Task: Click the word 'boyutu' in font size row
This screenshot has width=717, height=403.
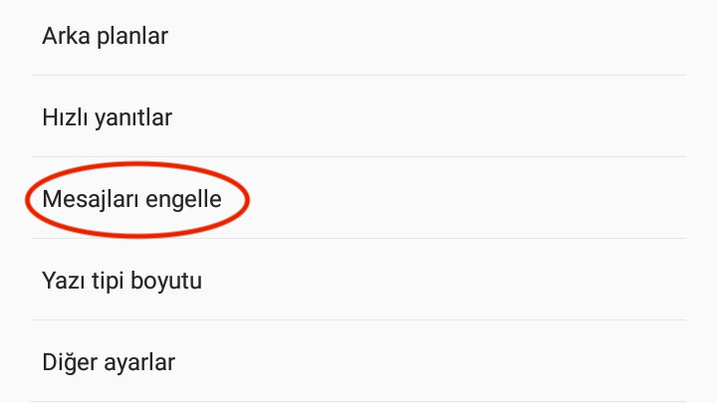Action: pos(166,282)
